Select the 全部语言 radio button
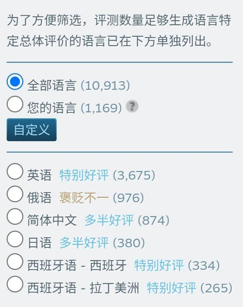 click(x=15, y=83)
